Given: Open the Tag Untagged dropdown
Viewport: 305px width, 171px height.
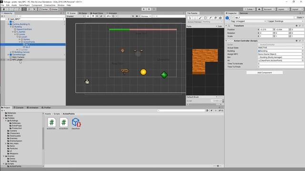Looking at the screenshot, I should (x=251, y=21).
